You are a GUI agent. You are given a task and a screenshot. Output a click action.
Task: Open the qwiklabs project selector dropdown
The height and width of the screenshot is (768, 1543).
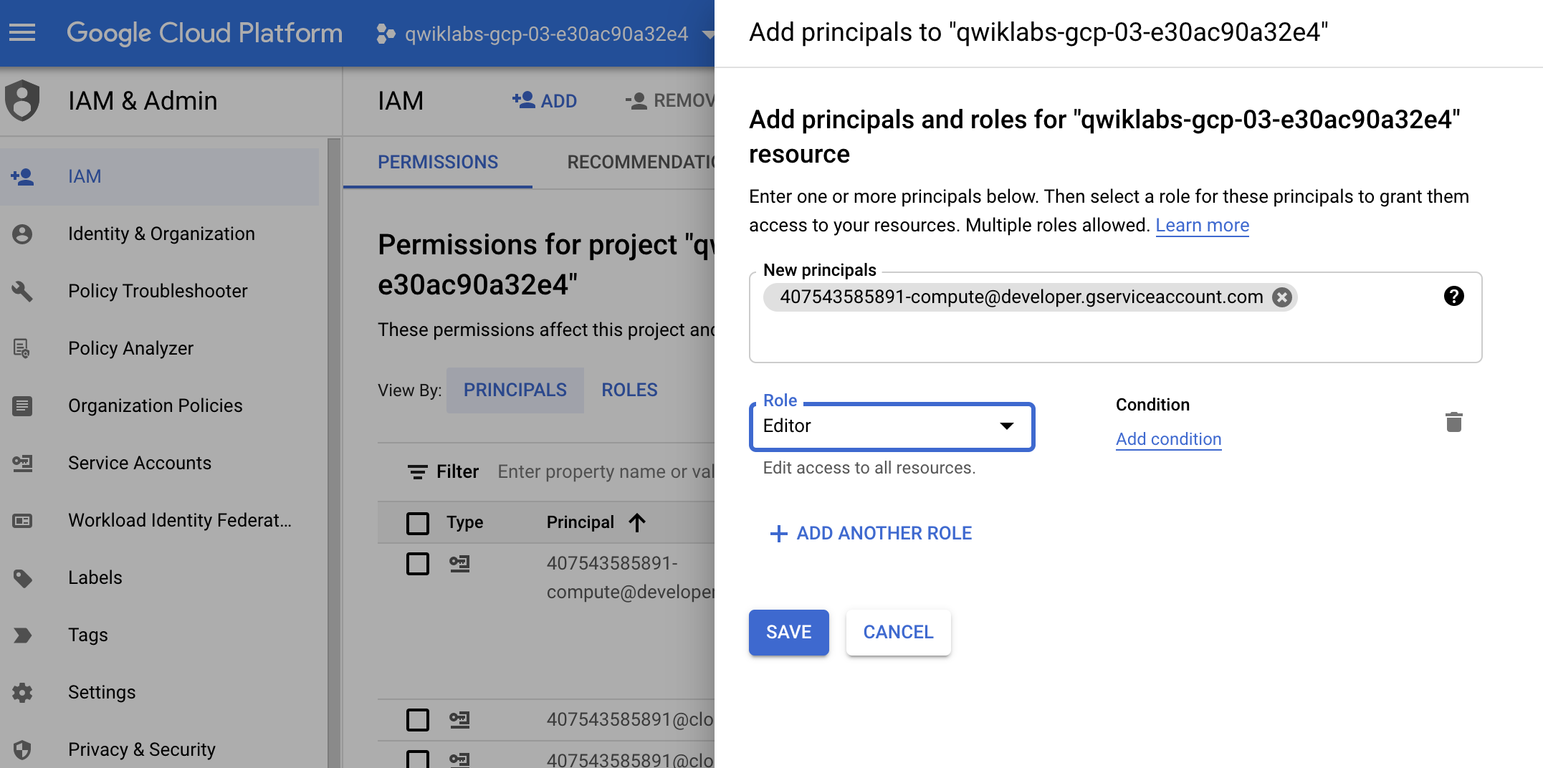[708, 33]
